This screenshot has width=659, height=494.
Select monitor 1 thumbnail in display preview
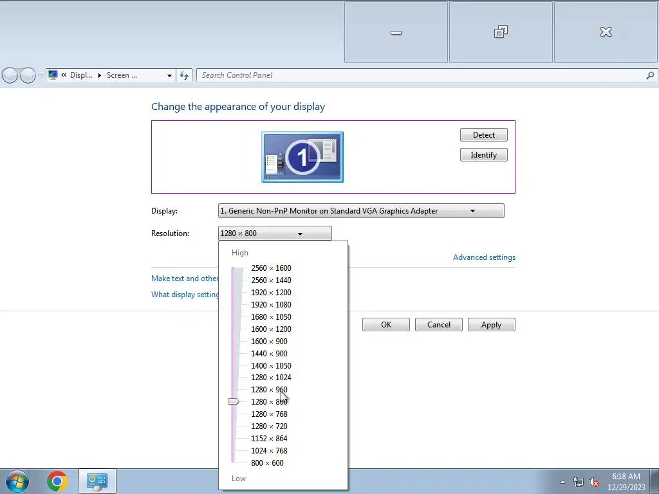click(x=302, y=157)
